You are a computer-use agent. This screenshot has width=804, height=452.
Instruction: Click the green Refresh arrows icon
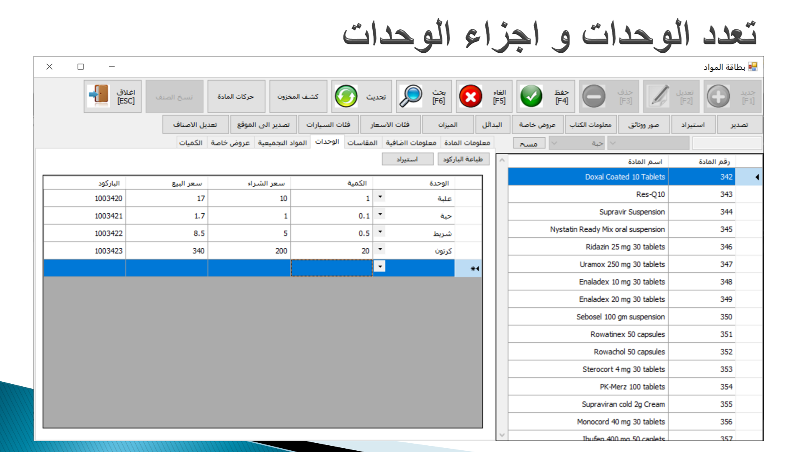click(346, 96)
